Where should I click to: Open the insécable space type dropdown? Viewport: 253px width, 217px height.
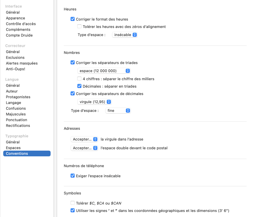[x=125, y=35]
